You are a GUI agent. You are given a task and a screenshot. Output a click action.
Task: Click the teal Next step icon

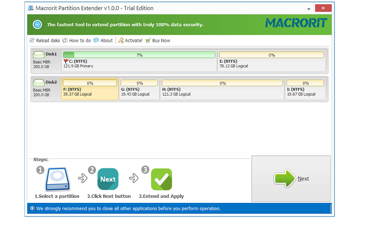(108, 179)
